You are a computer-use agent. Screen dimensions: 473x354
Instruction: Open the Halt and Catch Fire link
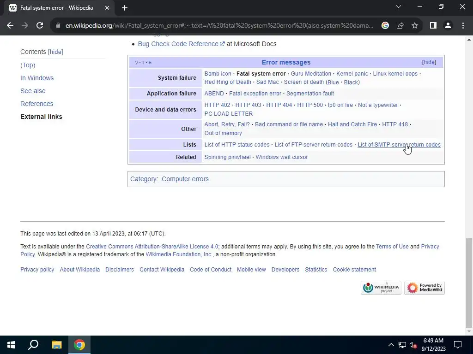coord(352,124)
